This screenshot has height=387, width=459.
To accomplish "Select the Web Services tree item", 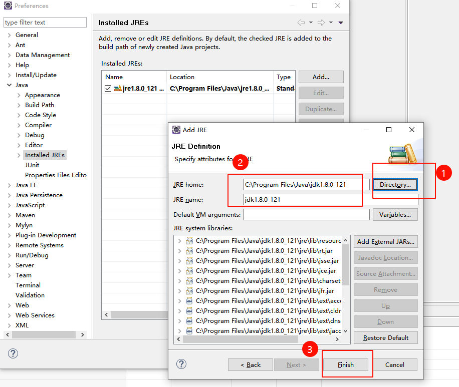I will point(35,315).
